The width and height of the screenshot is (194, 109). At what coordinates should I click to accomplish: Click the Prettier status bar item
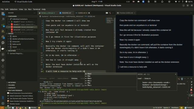188,108
